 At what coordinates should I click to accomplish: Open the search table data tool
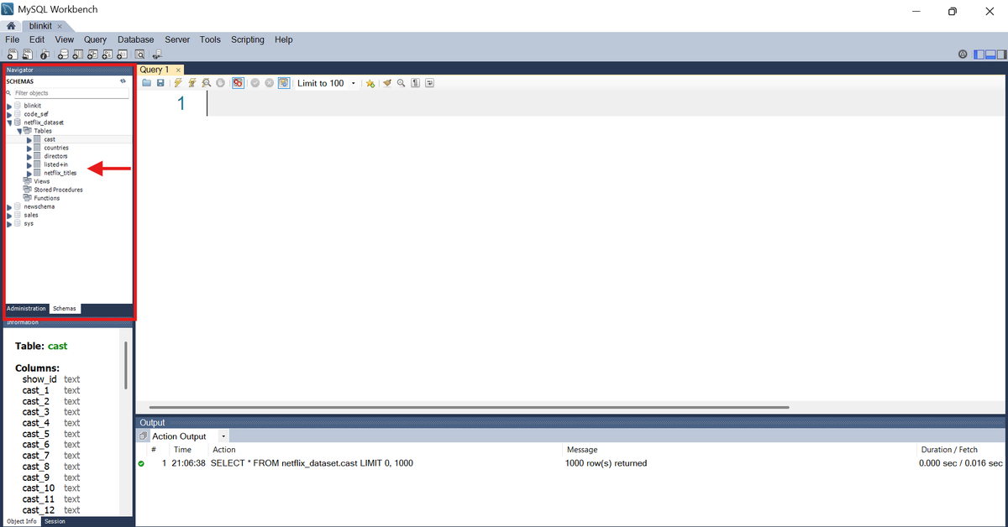pyautogui.click(x=139, y=55)
